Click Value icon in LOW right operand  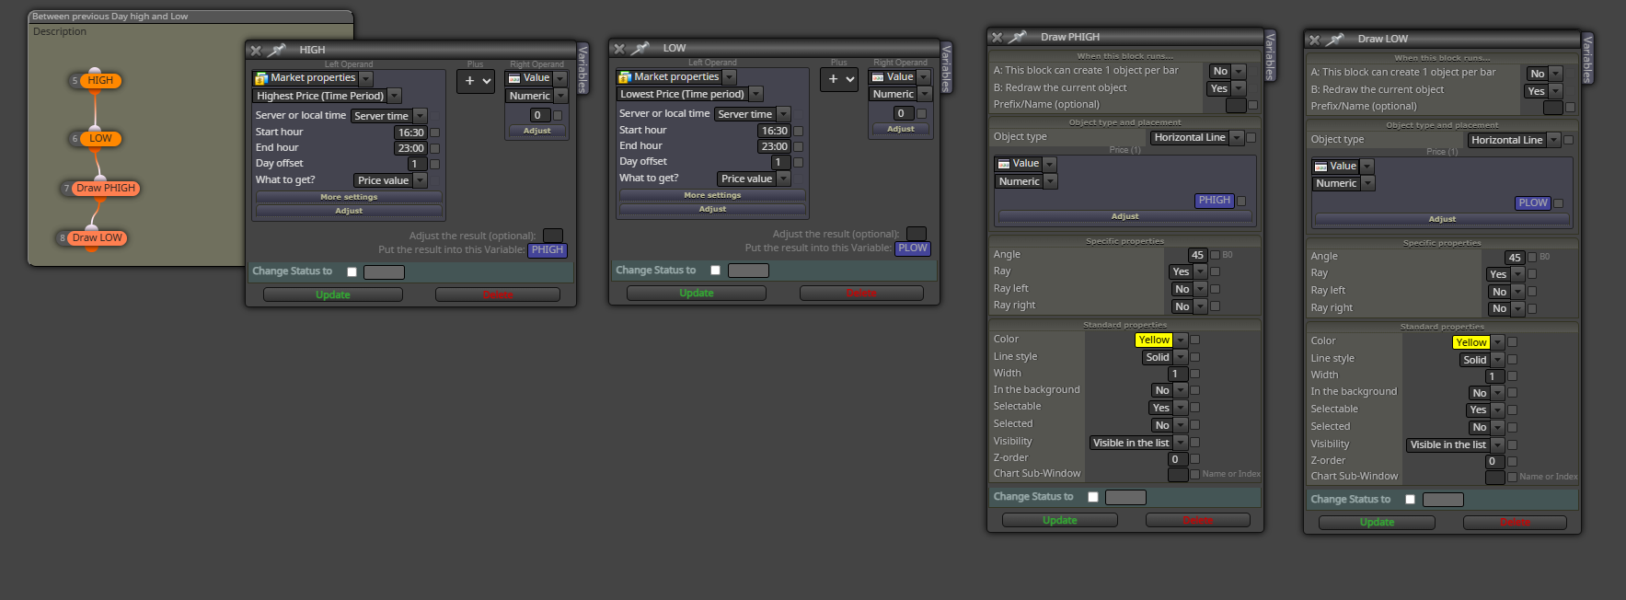coord(878,77)
